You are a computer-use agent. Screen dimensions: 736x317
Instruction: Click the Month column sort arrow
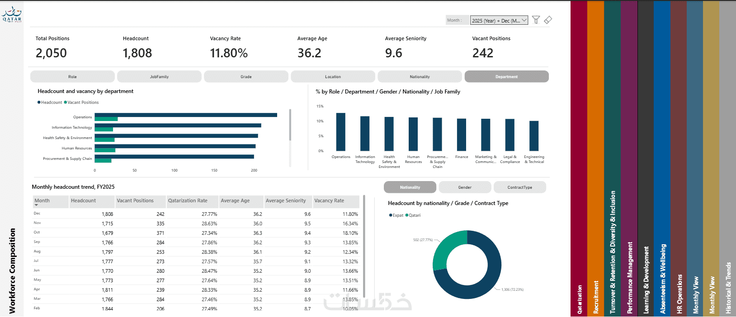36,205
